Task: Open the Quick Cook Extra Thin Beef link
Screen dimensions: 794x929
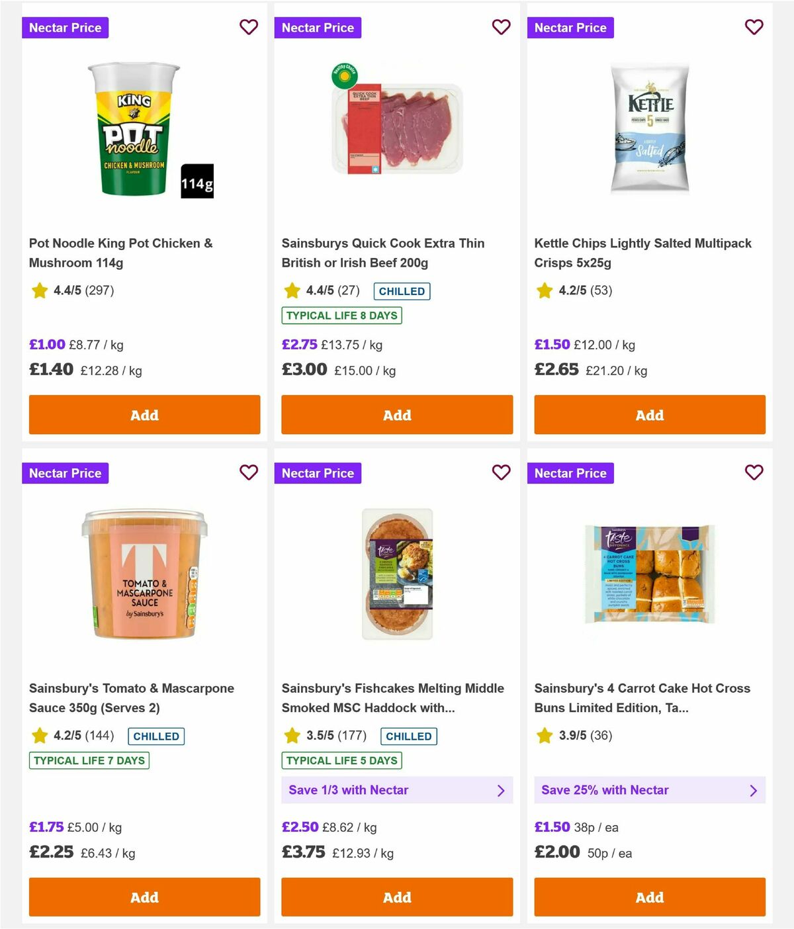Action: click(x=383, y=253)
